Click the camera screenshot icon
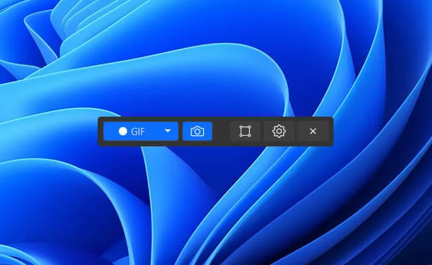Screen dimensions: 432x265 point(197,131)
